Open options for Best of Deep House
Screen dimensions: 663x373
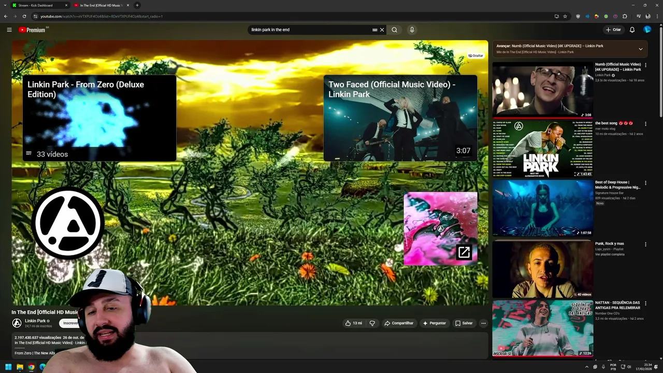(645, 183)
